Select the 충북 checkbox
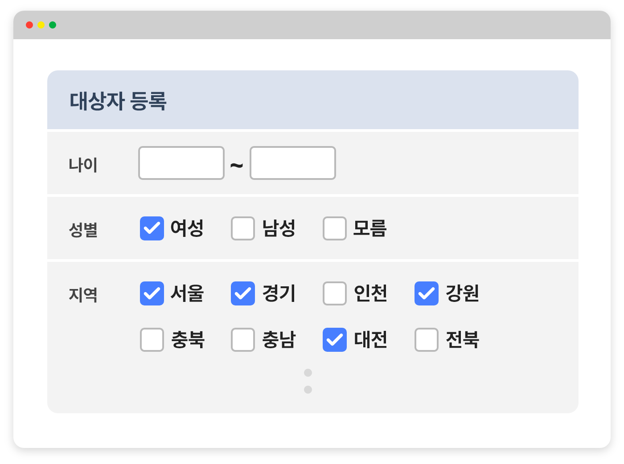This screenshot has height=464, width=624. (152, 340)
